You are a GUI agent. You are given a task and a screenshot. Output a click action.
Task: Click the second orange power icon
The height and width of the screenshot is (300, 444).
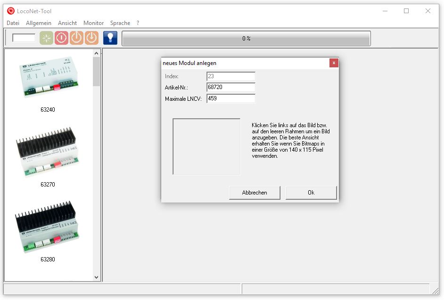pyautogui.click(x=91, y=38)
